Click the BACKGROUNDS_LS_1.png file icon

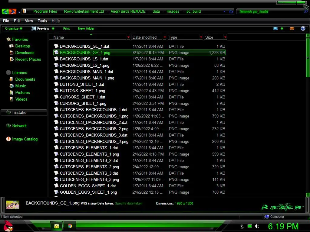pos(56,65)
